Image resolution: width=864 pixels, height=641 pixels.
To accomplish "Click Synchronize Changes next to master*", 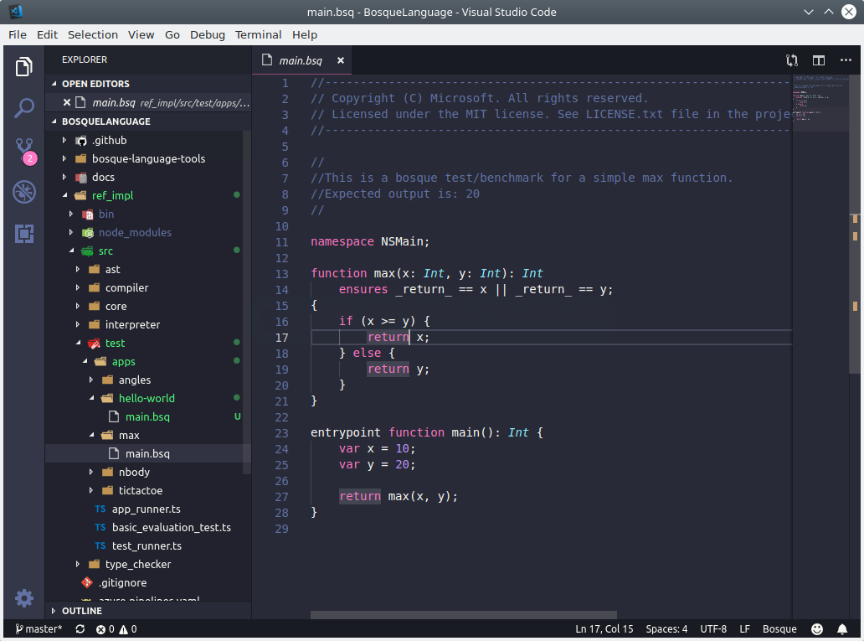I will pos(79,628).
